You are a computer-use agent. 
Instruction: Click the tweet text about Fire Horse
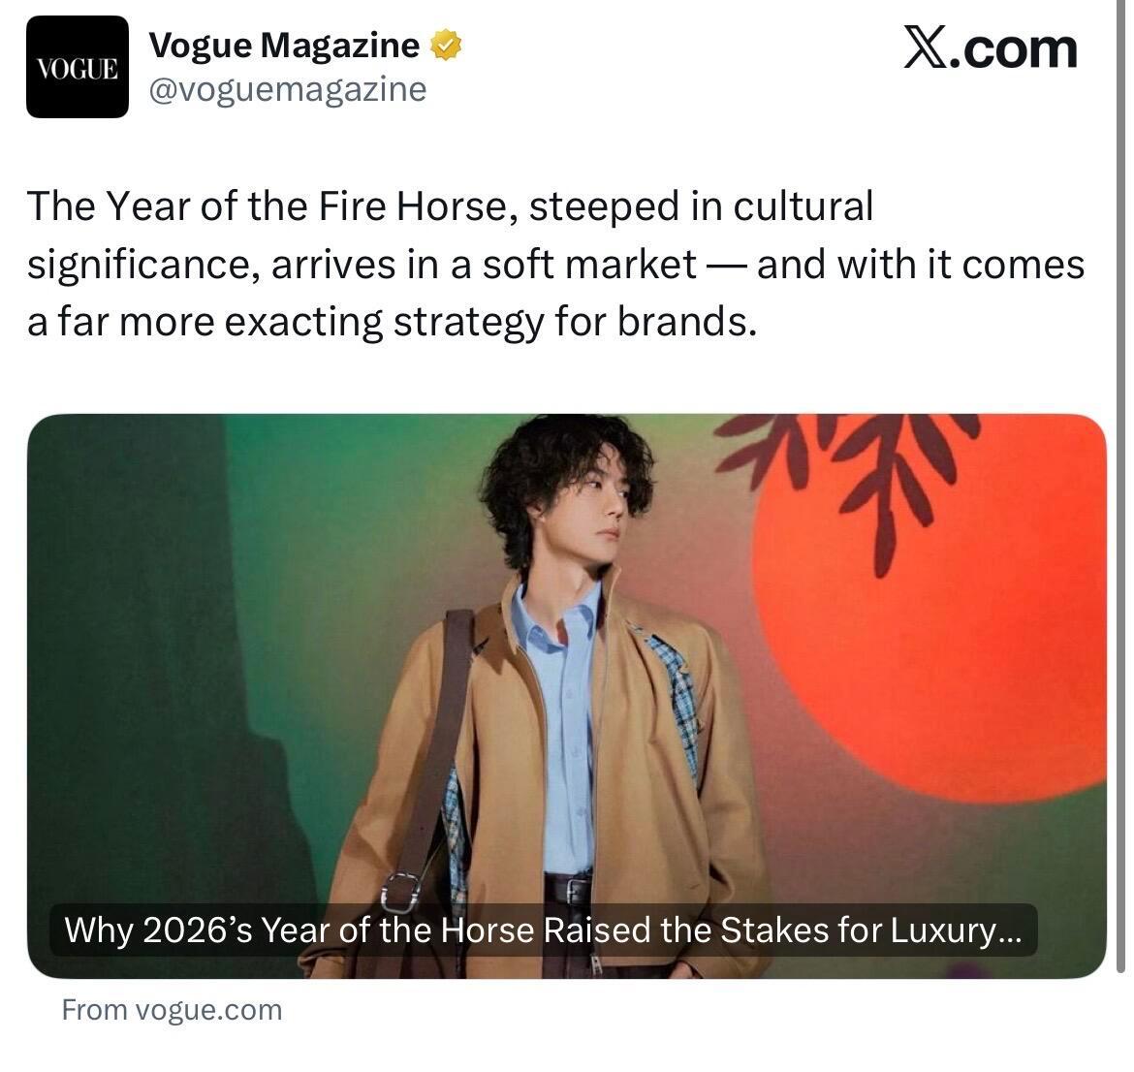tap(555, 264)
